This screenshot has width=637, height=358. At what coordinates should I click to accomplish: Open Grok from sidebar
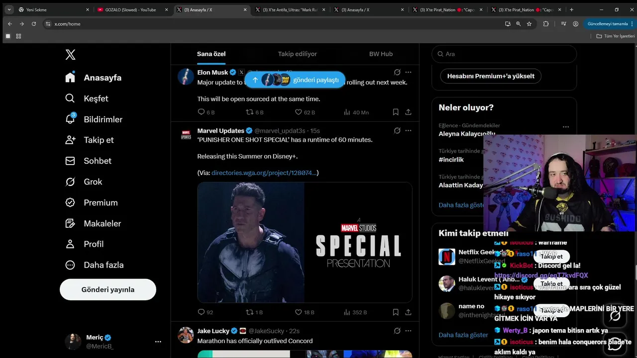pos(84,181)
